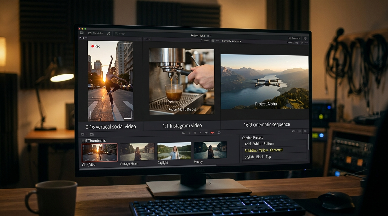Click the 000300 timecode in cinematic viewer

293,43
